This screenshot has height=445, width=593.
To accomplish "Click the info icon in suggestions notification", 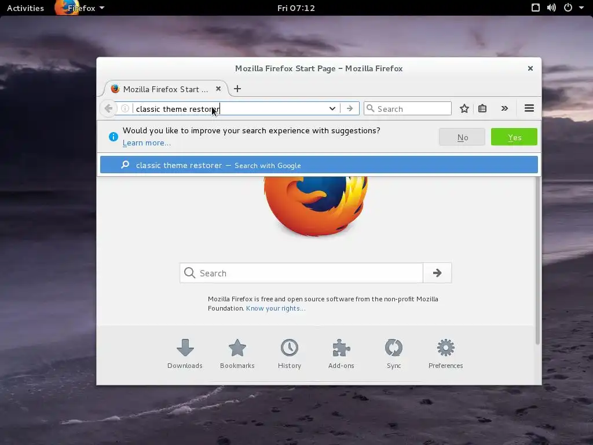I will coord(113,137).
